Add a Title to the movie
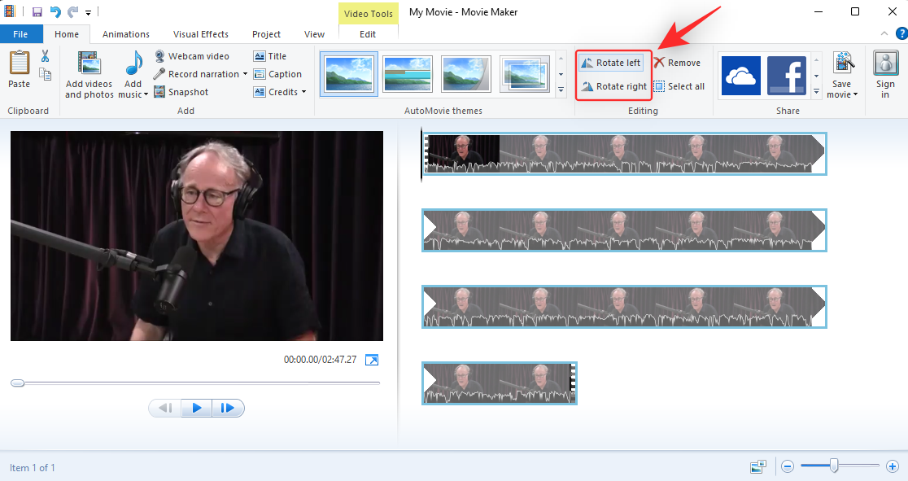Viewport: 908px width, 481px height. [x=270, y=56]
